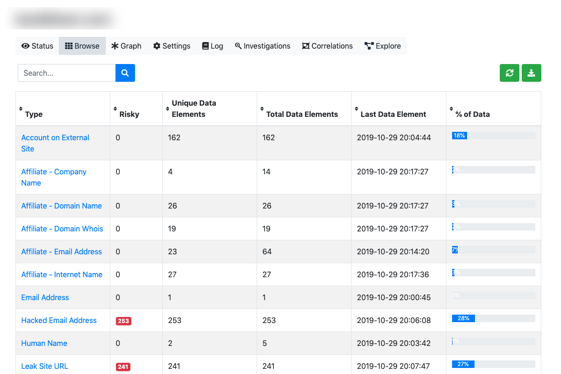Viewport: 561px width, 374px height.
Task: Click the green refresh icon button
Action: pyautogui.click(x=509, y=73)
